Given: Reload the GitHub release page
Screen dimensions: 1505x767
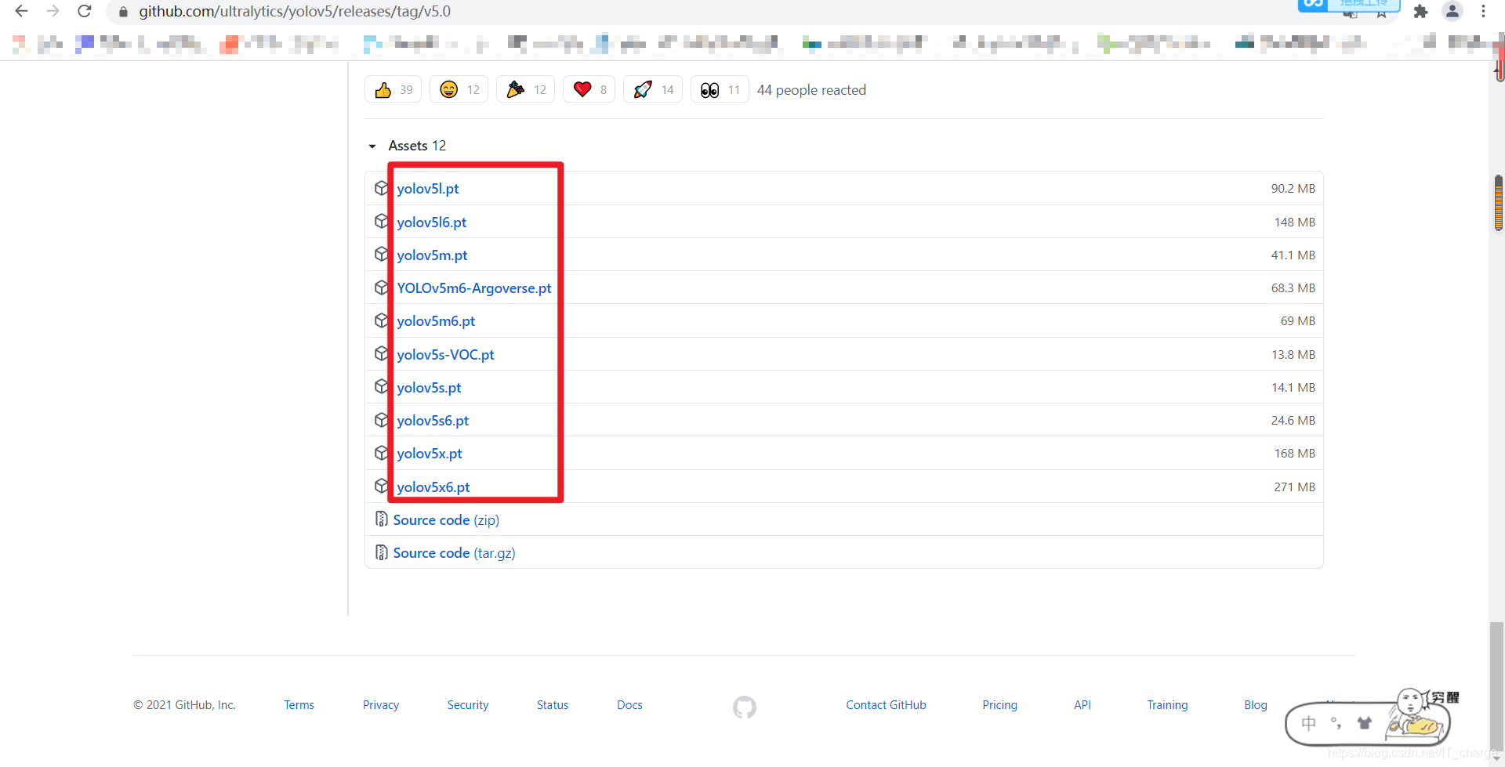Looking at the screenshot, I should (x=85, y=11).
